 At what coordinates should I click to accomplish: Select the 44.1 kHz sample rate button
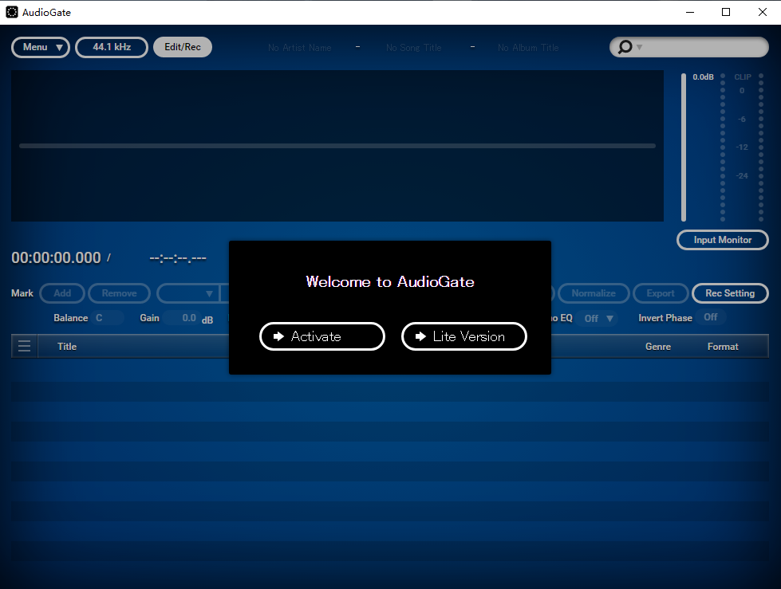(112, 47)
